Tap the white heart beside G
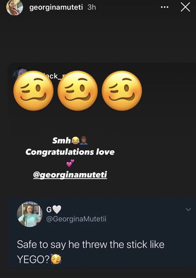This screenshot has width=196, height=278. [57, 210]
